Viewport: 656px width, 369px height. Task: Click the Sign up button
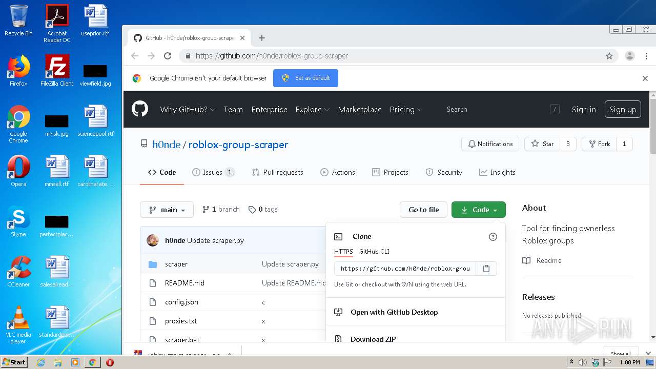click(623, 109)
